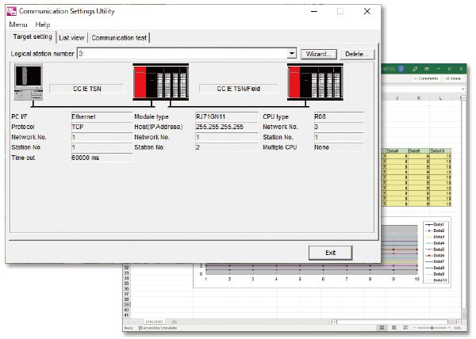
Task: Click the Exit button
Action: pyautogui.click(x=331, y=253)
